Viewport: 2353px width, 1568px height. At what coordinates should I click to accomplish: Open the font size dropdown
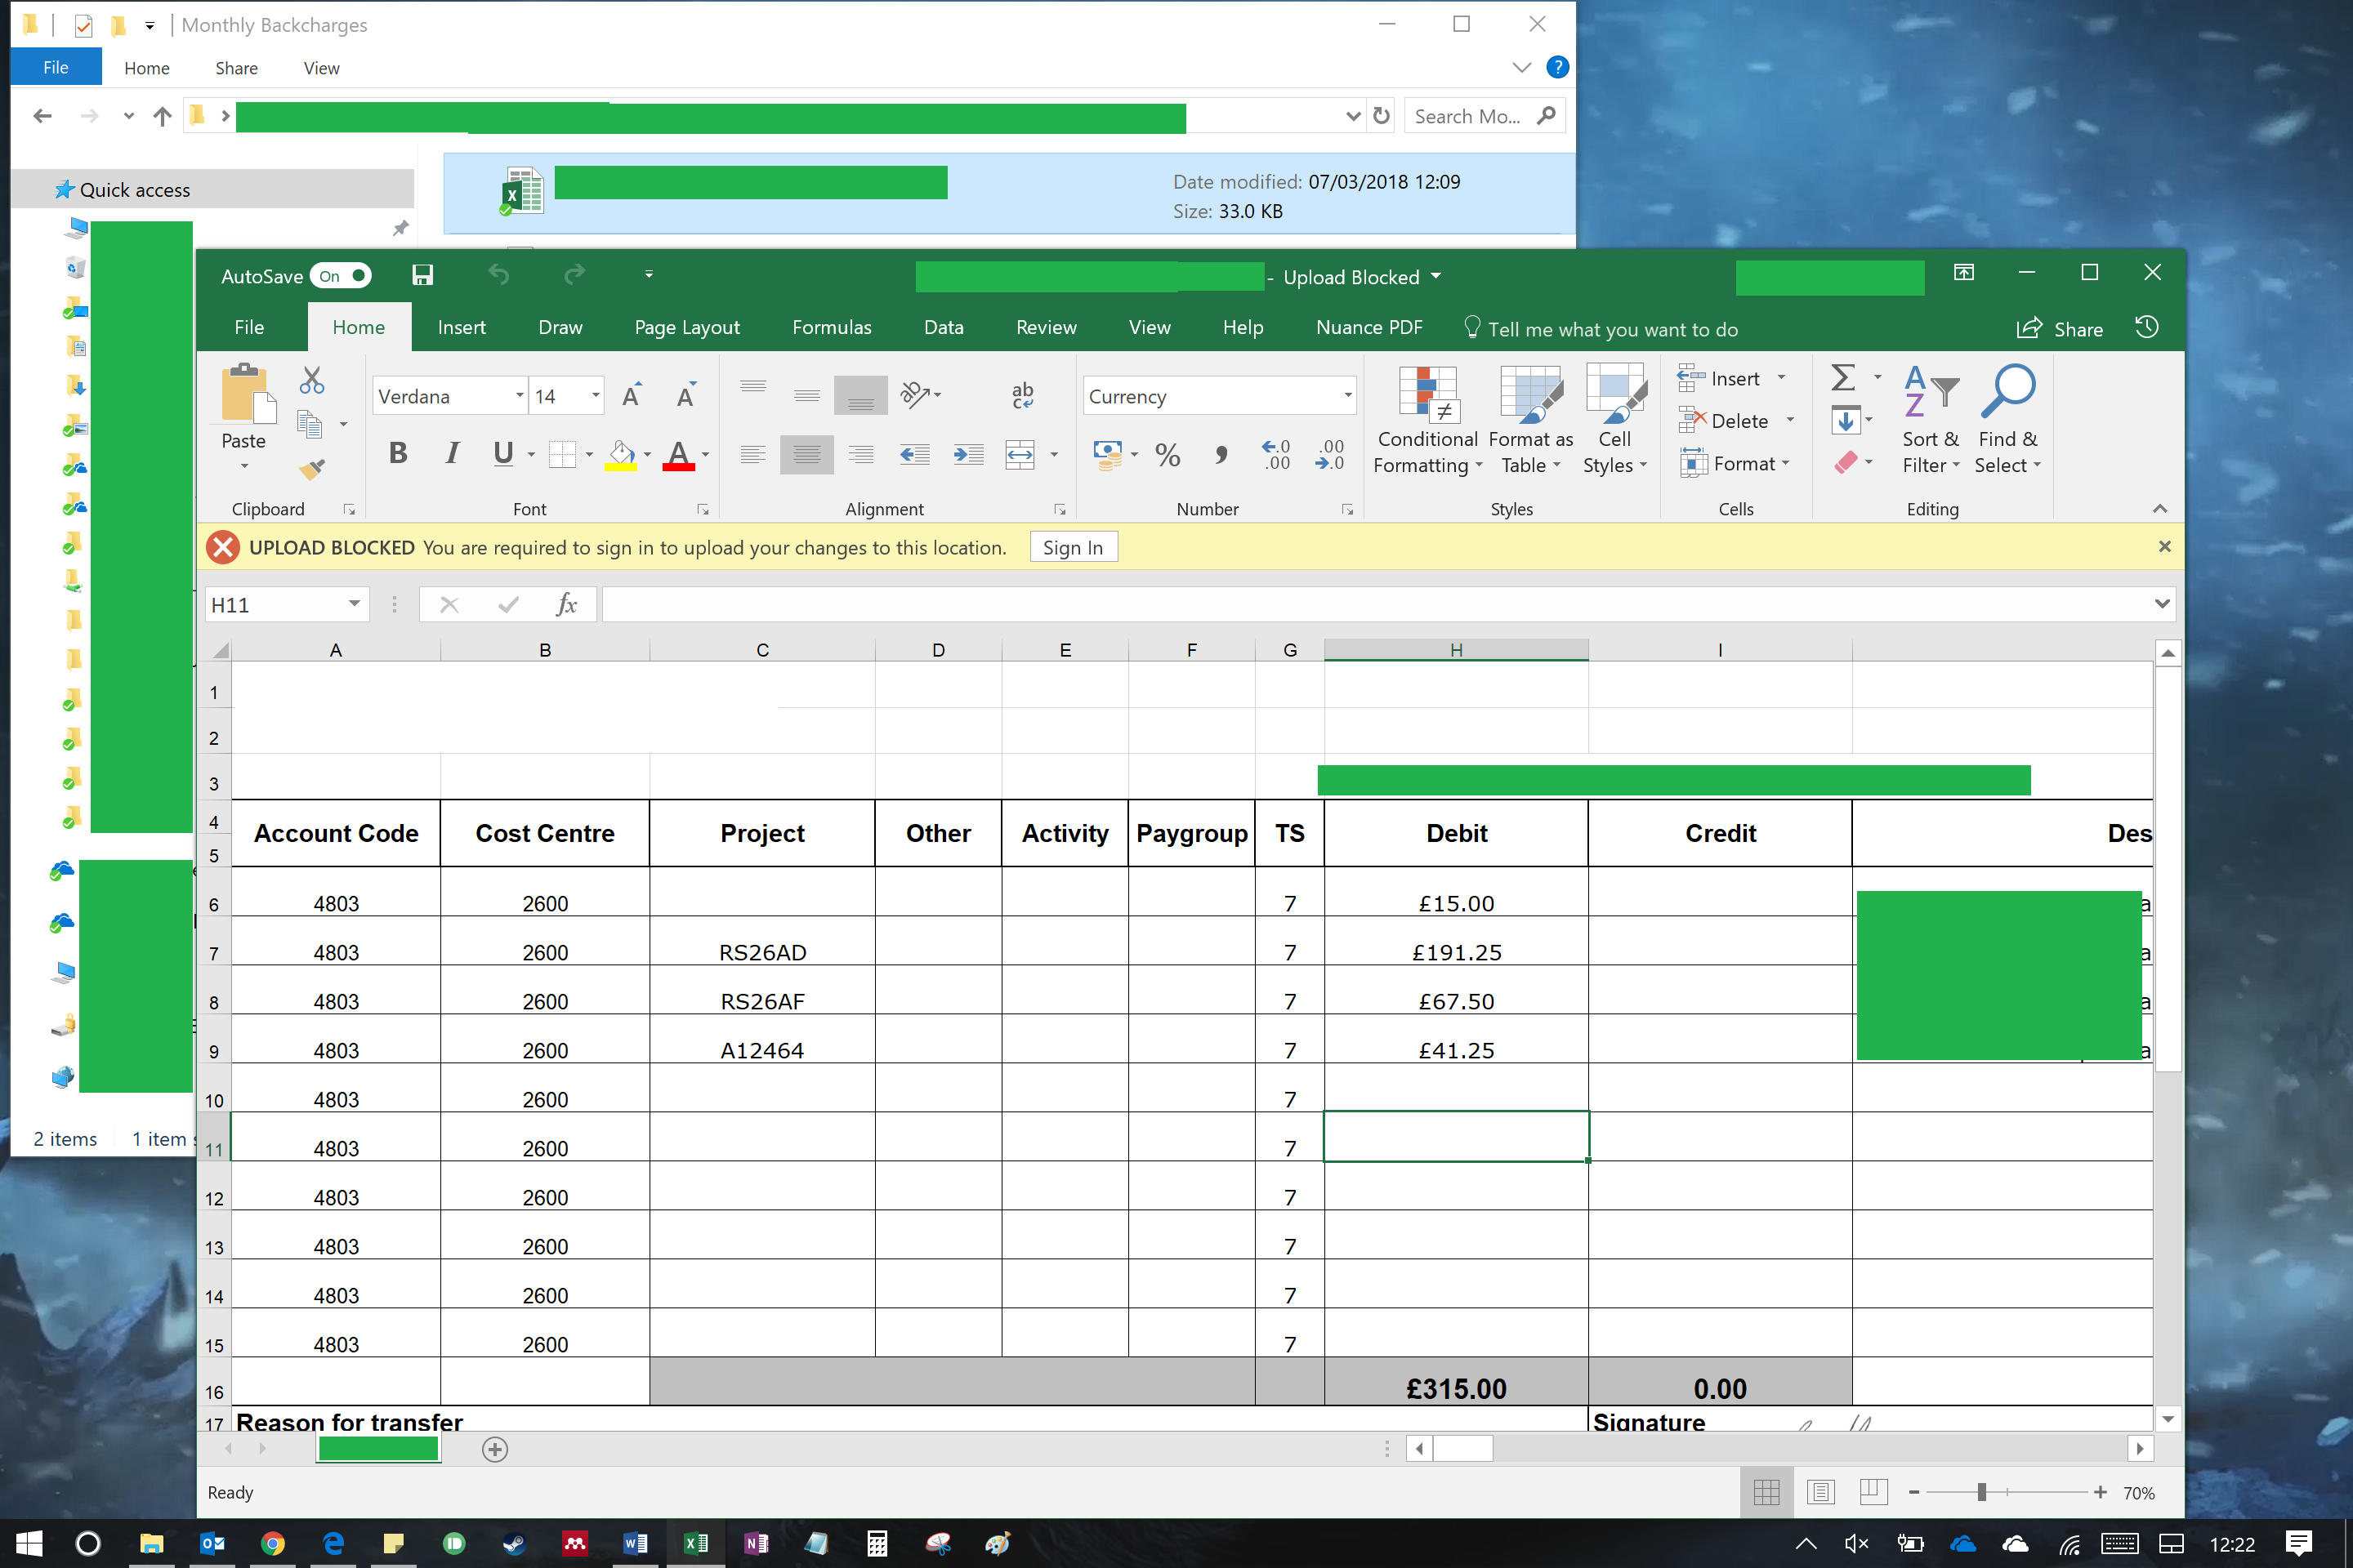(x=596, y=396)
